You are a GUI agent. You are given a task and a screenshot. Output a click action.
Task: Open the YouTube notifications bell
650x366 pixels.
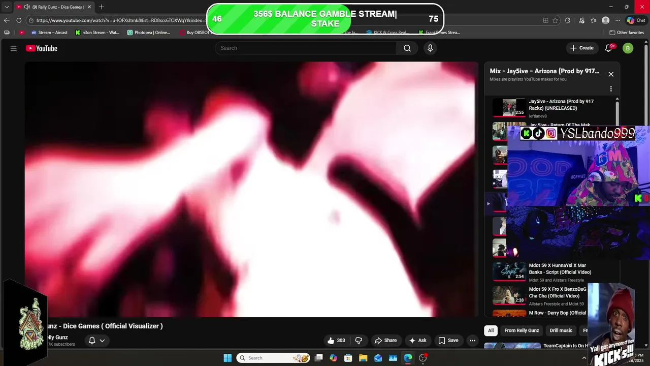coord(609,48)
